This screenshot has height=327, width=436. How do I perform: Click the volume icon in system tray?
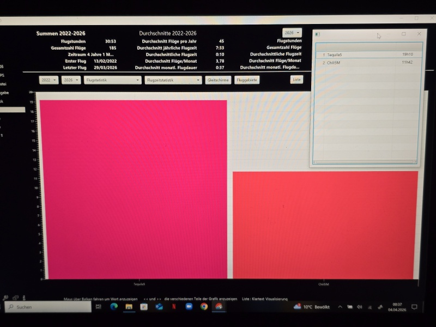click(359, 307)
